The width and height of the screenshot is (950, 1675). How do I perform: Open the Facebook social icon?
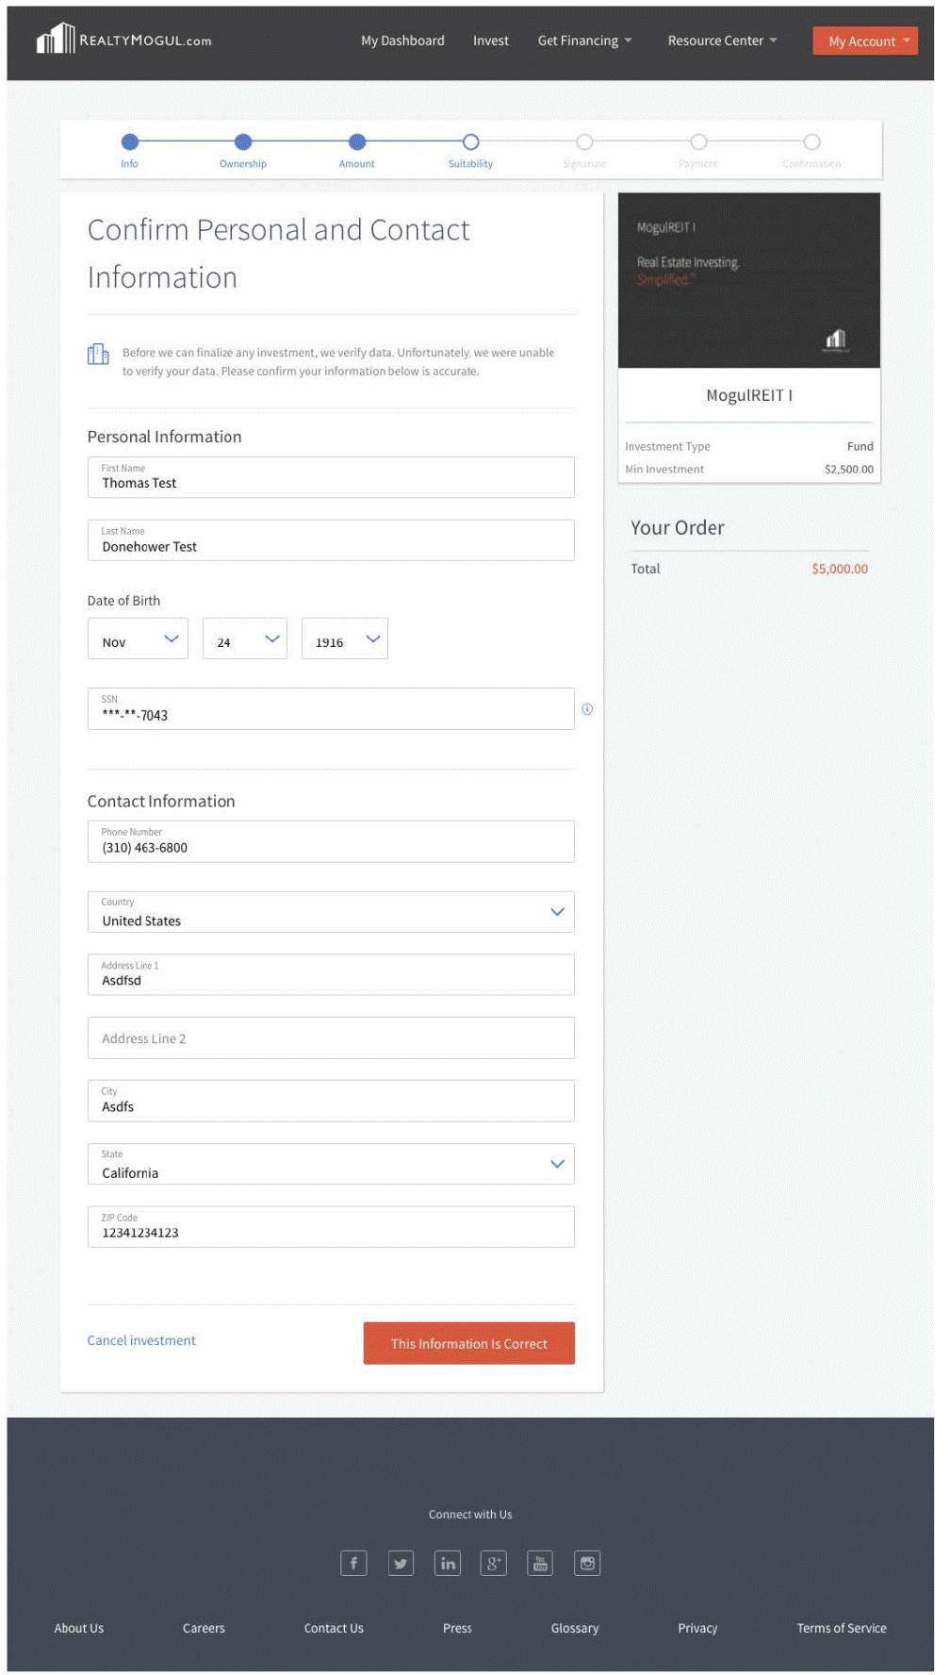(353, 1563)
